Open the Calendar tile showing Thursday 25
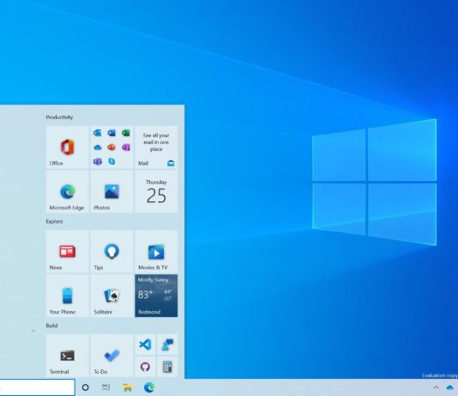The image size is (458, 396). [x=156, y=192]
